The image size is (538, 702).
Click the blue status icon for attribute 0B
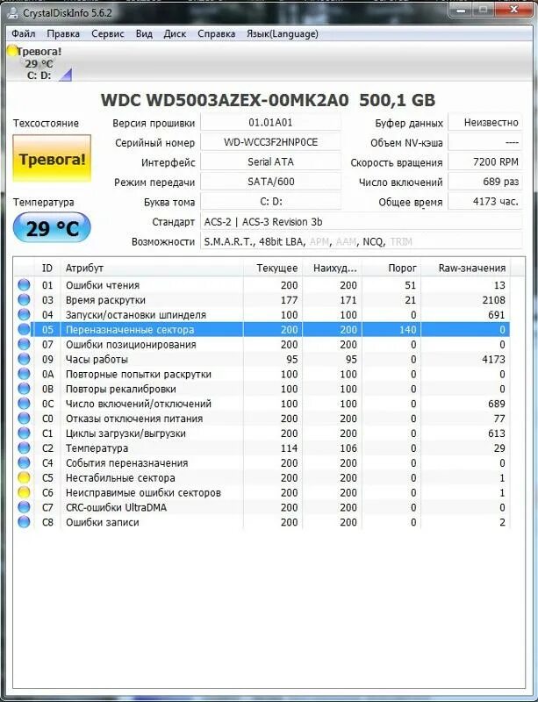coord(24,389)
